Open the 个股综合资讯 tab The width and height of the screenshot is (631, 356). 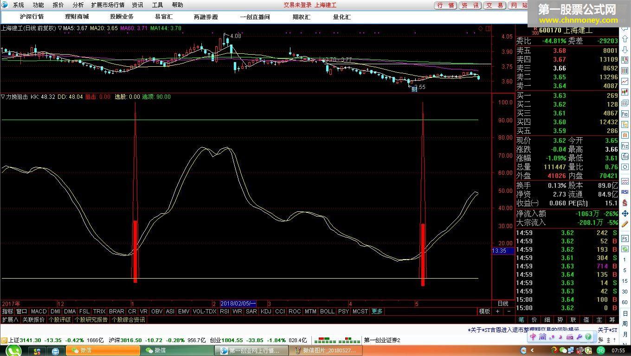pos(128,320)
